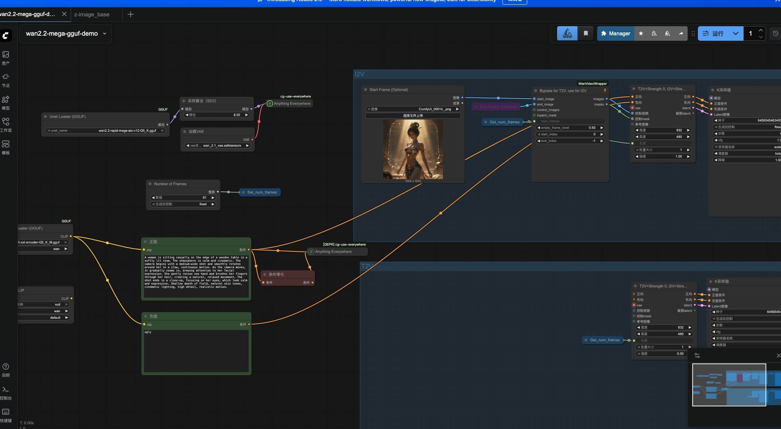Toggle collapse dot on Unet Loader (GGUF) node

[46, 117]
